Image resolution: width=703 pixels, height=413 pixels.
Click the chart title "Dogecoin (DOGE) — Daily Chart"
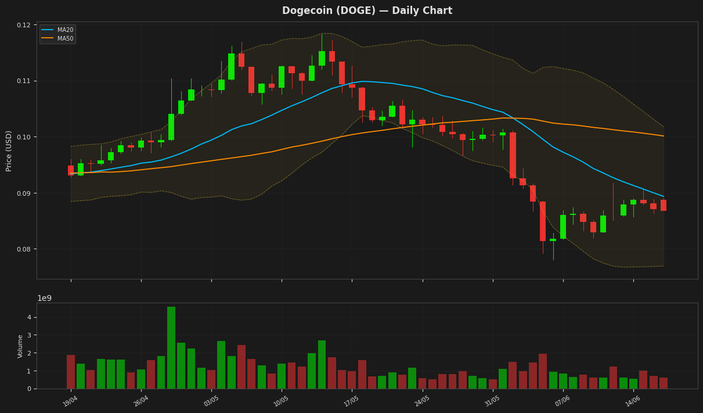[x=367, y=10]
